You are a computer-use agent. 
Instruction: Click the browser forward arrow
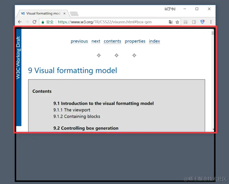click(27, 22)
